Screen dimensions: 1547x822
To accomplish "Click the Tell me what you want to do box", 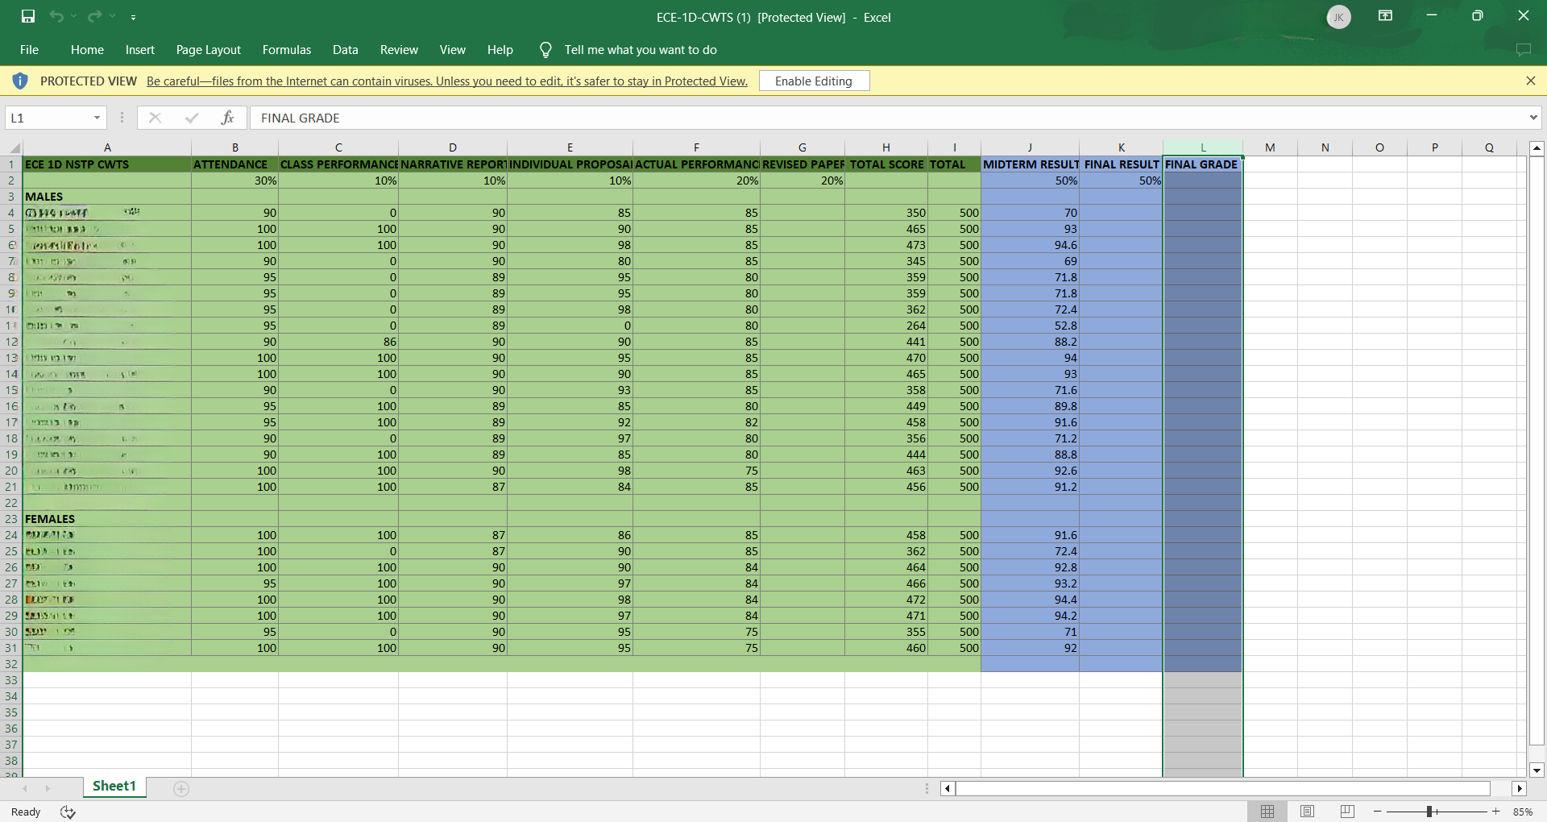I will [x=641, y=50].
